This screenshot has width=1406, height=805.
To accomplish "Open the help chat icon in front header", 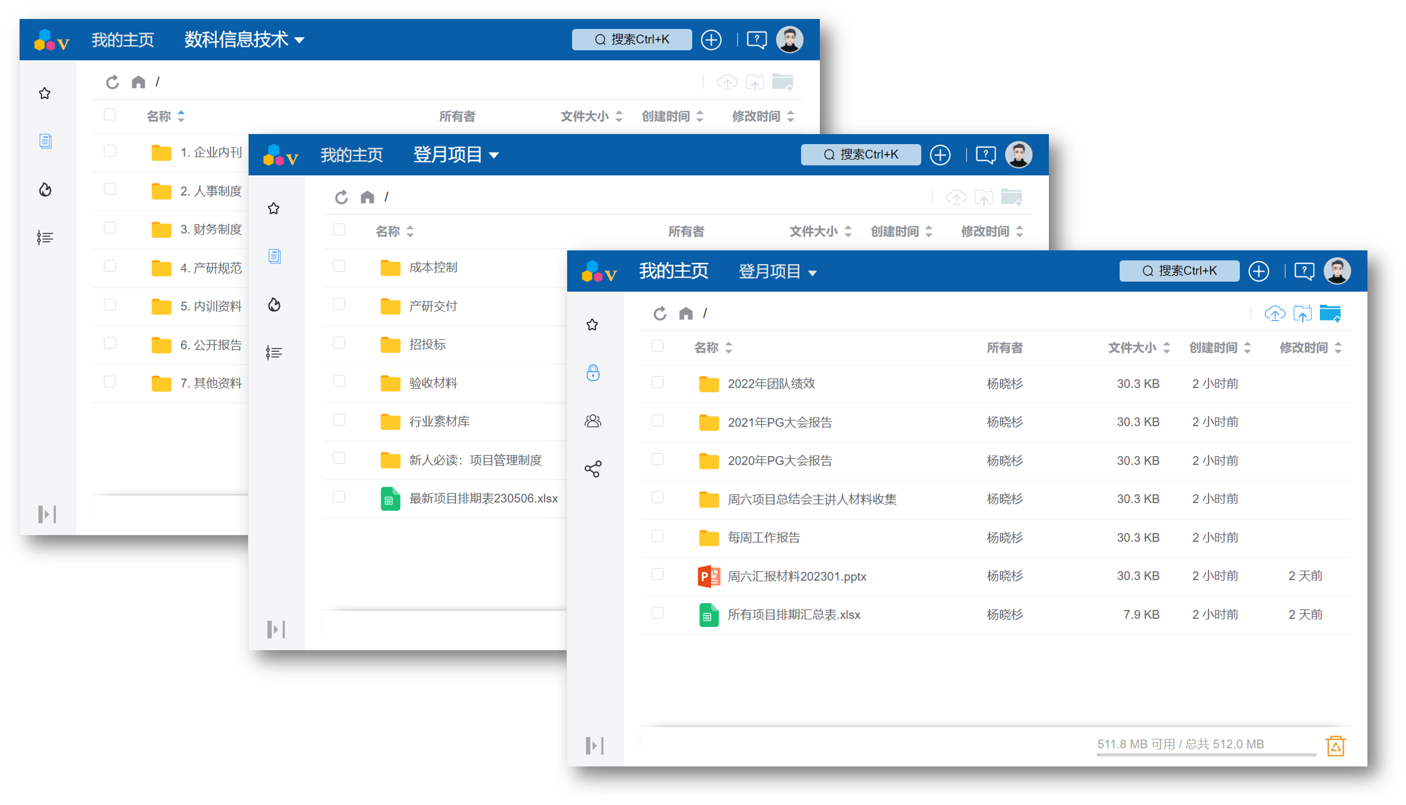I will point(1304,271).
